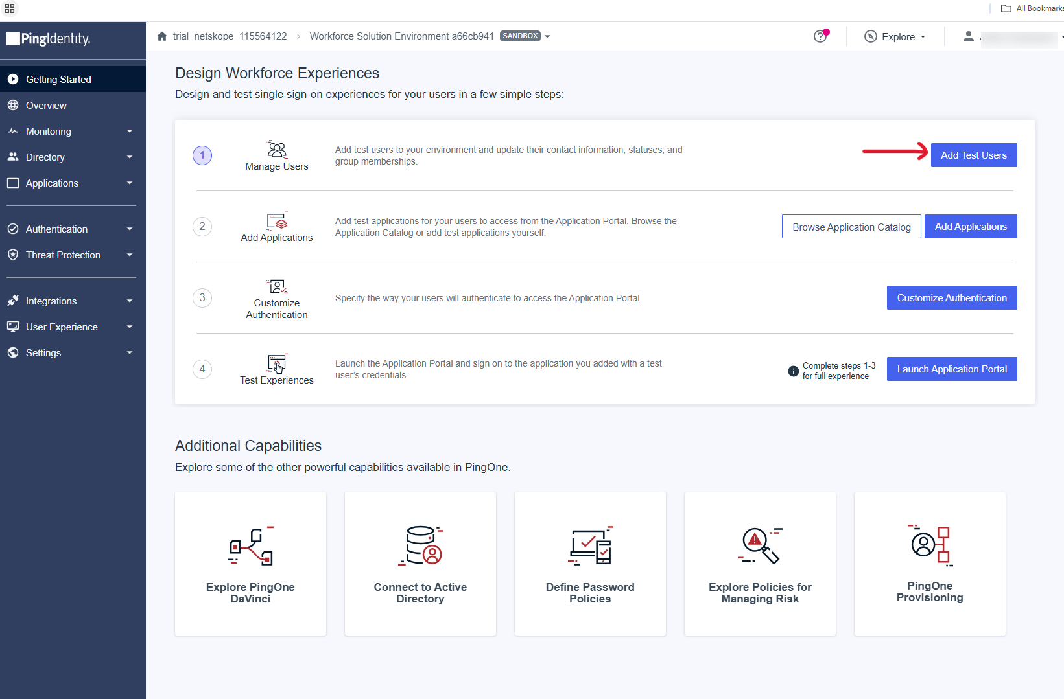The image size is (1064, 699).
Task: Click the Integrations plug icon
Action: coord(13,301)
